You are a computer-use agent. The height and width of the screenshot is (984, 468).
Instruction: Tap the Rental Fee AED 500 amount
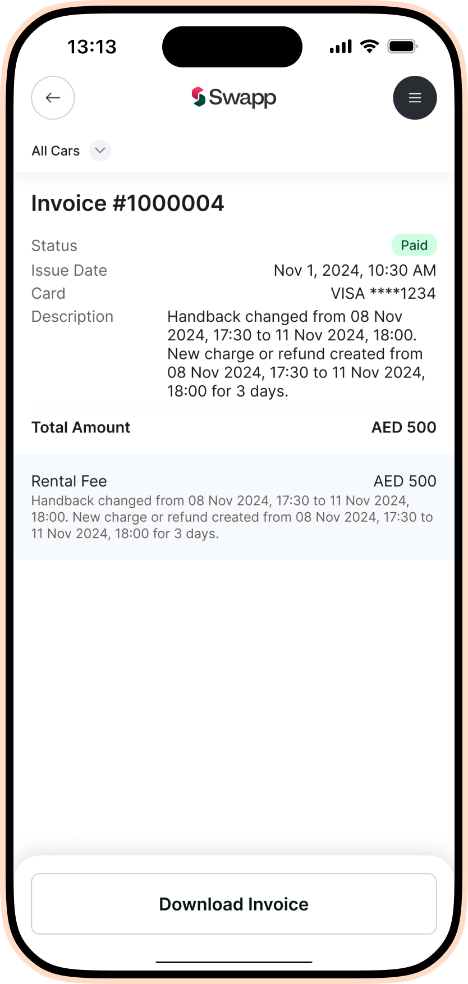coord(405,481)
